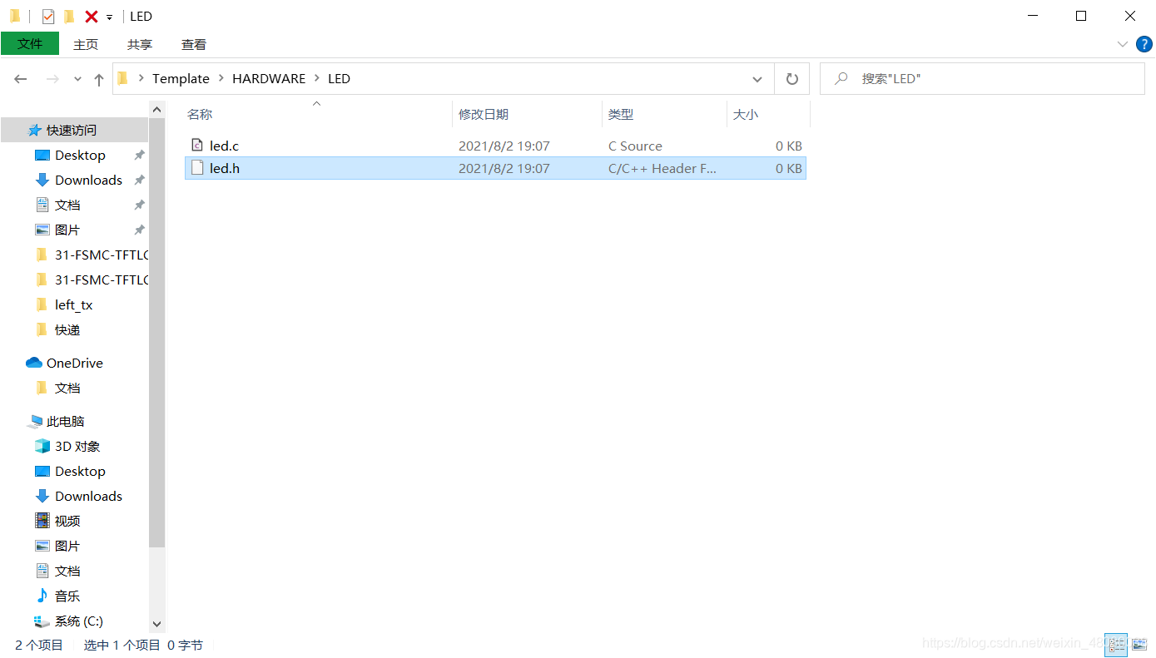Open the address bar history dropdown
This screenshot has height=658, width=1156.
point(757,79)
